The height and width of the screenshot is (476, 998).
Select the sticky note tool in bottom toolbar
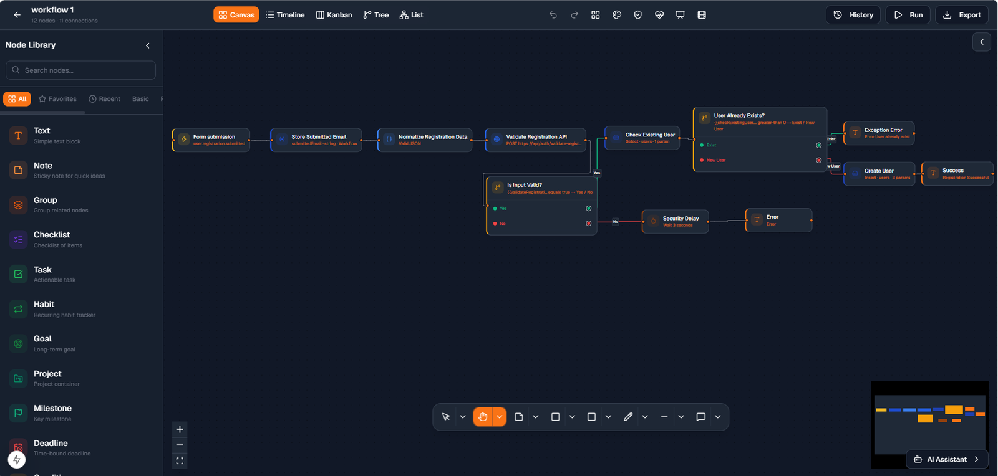[x=519, y=417]
